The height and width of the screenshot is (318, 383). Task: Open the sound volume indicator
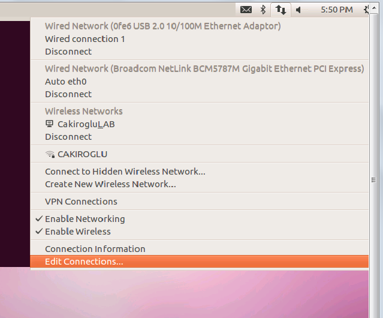pos(298,10)
